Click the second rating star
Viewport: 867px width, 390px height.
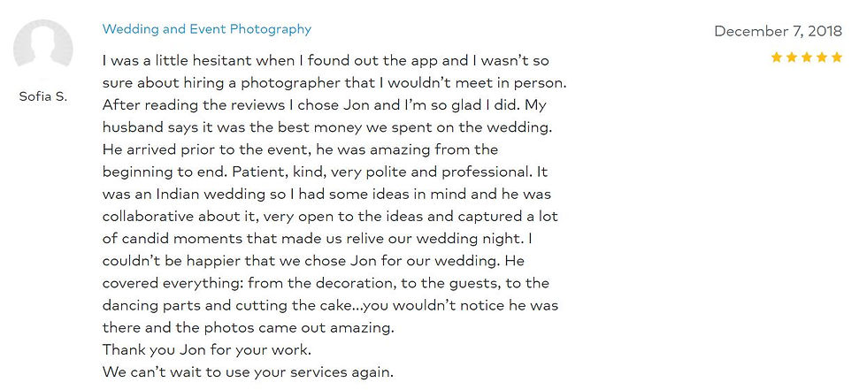(x=792, y=57)
